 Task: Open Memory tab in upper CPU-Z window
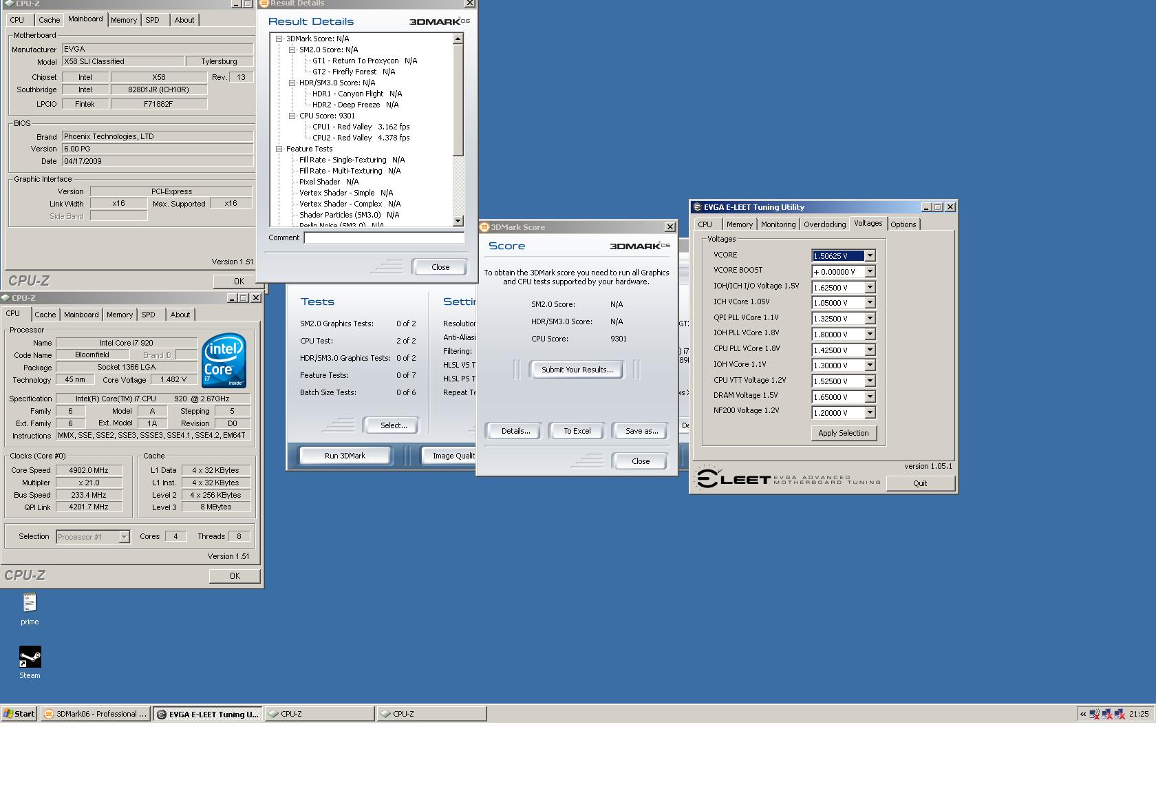(124, 20)
